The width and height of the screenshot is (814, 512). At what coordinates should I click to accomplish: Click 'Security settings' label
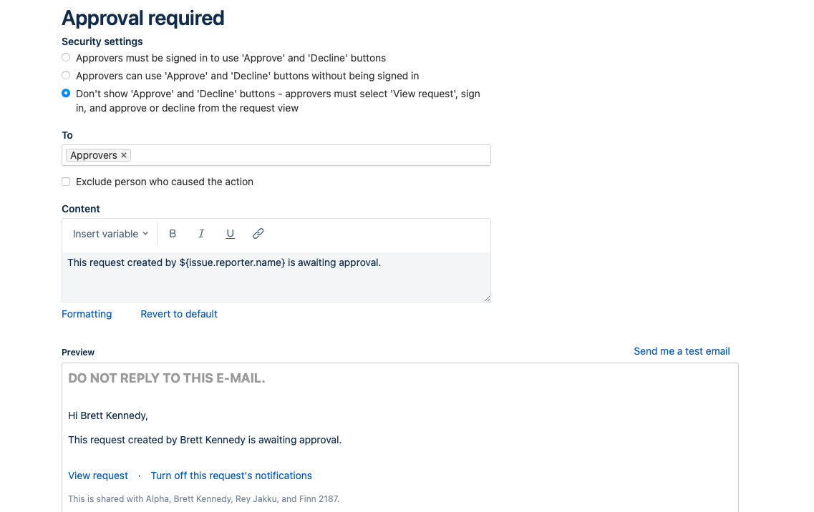pyautogui.click(x=102, y=41)
